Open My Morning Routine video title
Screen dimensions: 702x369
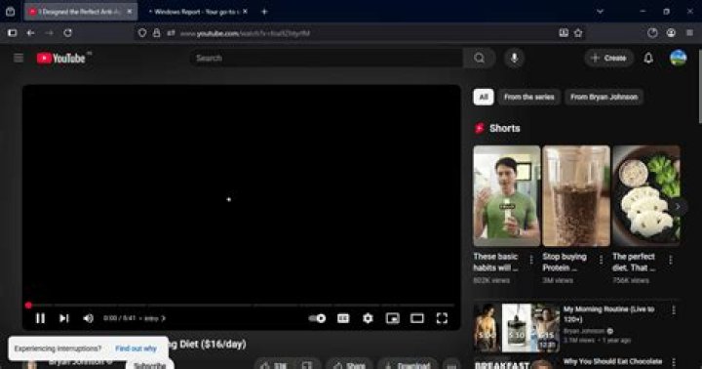click(x=608, y=314)
